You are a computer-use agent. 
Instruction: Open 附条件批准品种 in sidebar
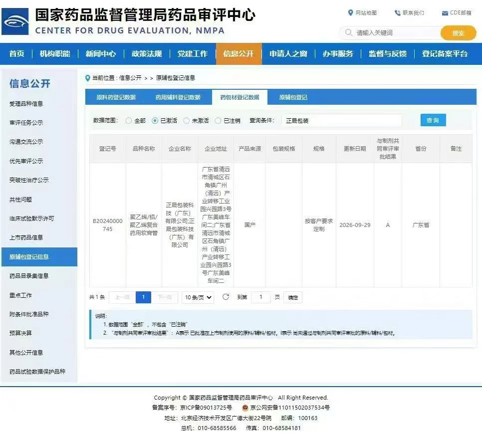(x=29, y=314)
